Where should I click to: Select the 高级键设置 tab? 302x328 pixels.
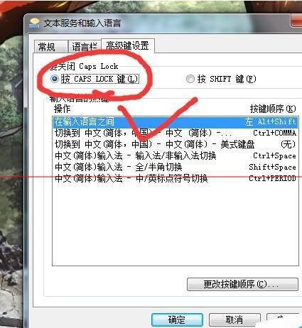pos(128,45)
